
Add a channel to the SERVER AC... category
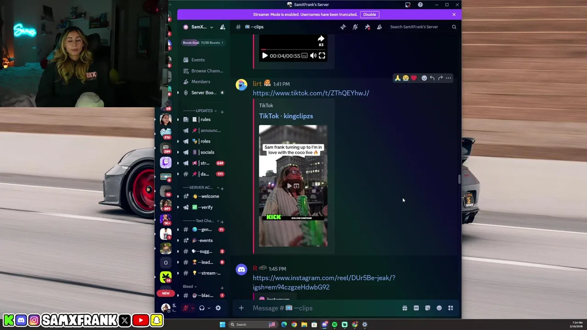point(222,188)
